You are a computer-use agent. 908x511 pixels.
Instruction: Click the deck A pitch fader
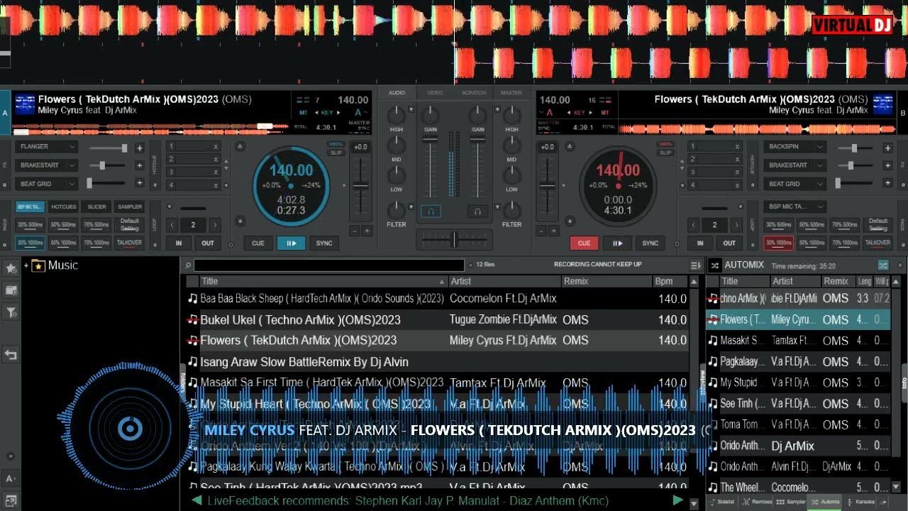361,187
